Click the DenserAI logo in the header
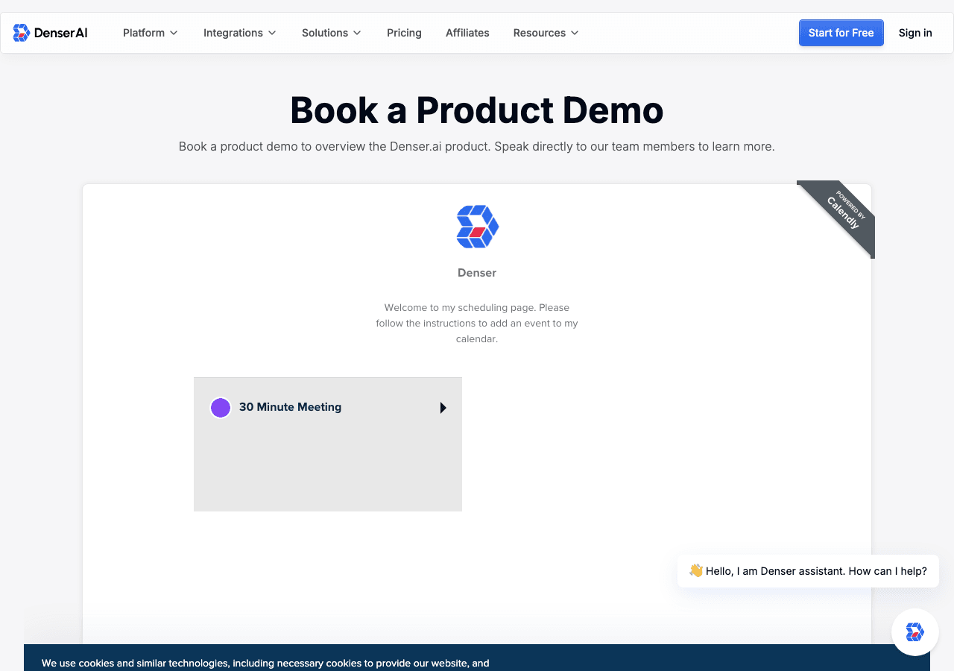954x671 pixels. pos(50,33)
